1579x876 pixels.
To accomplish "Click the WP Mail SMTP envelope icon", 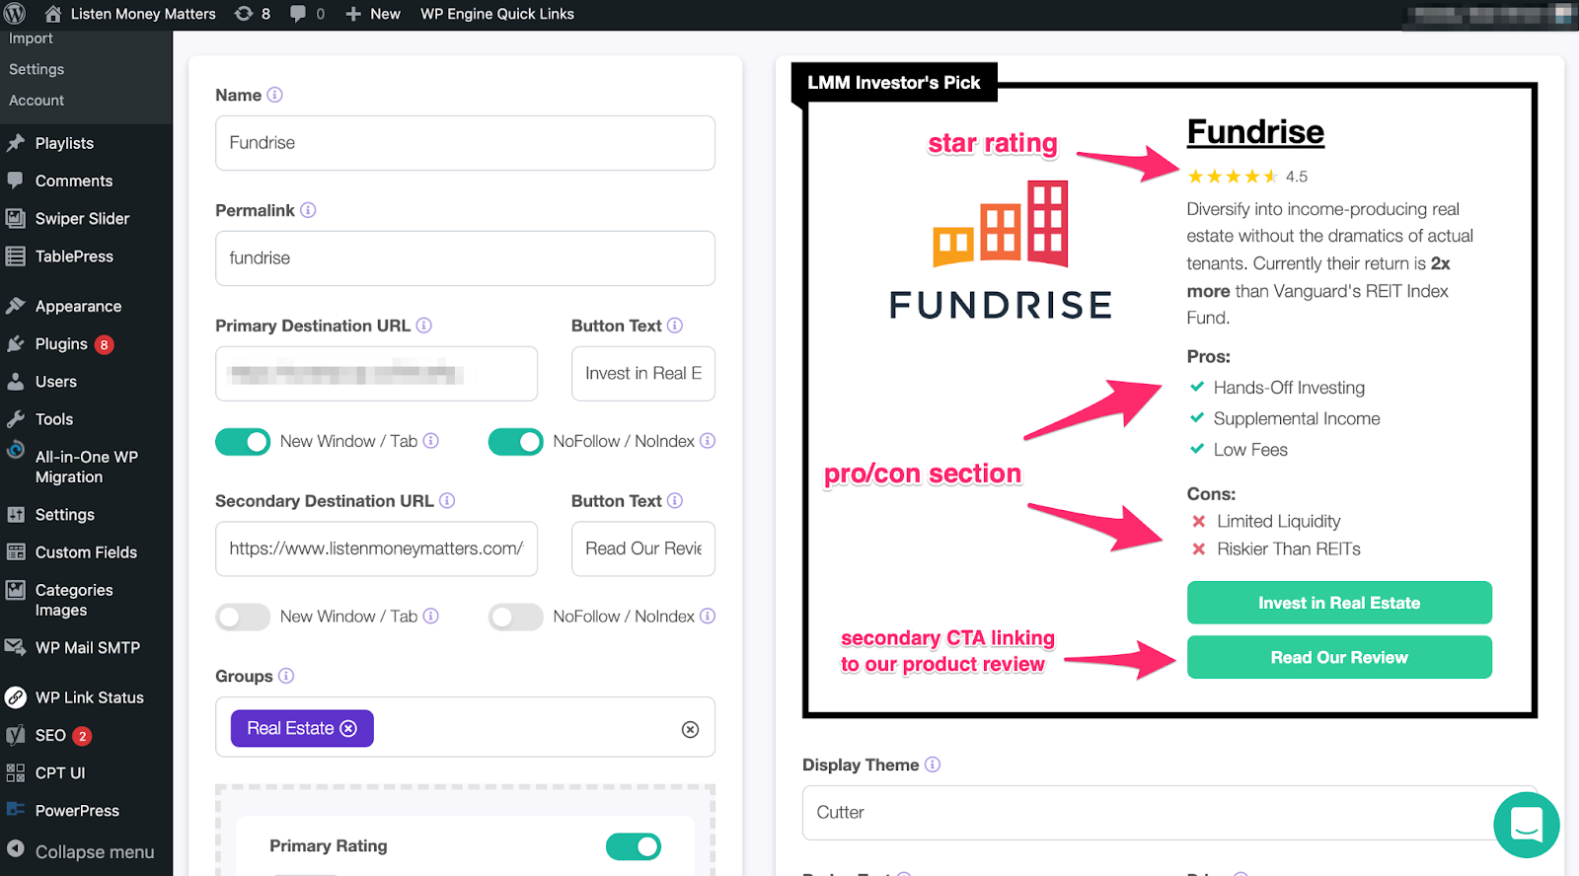I will click(x=15, y=647).
